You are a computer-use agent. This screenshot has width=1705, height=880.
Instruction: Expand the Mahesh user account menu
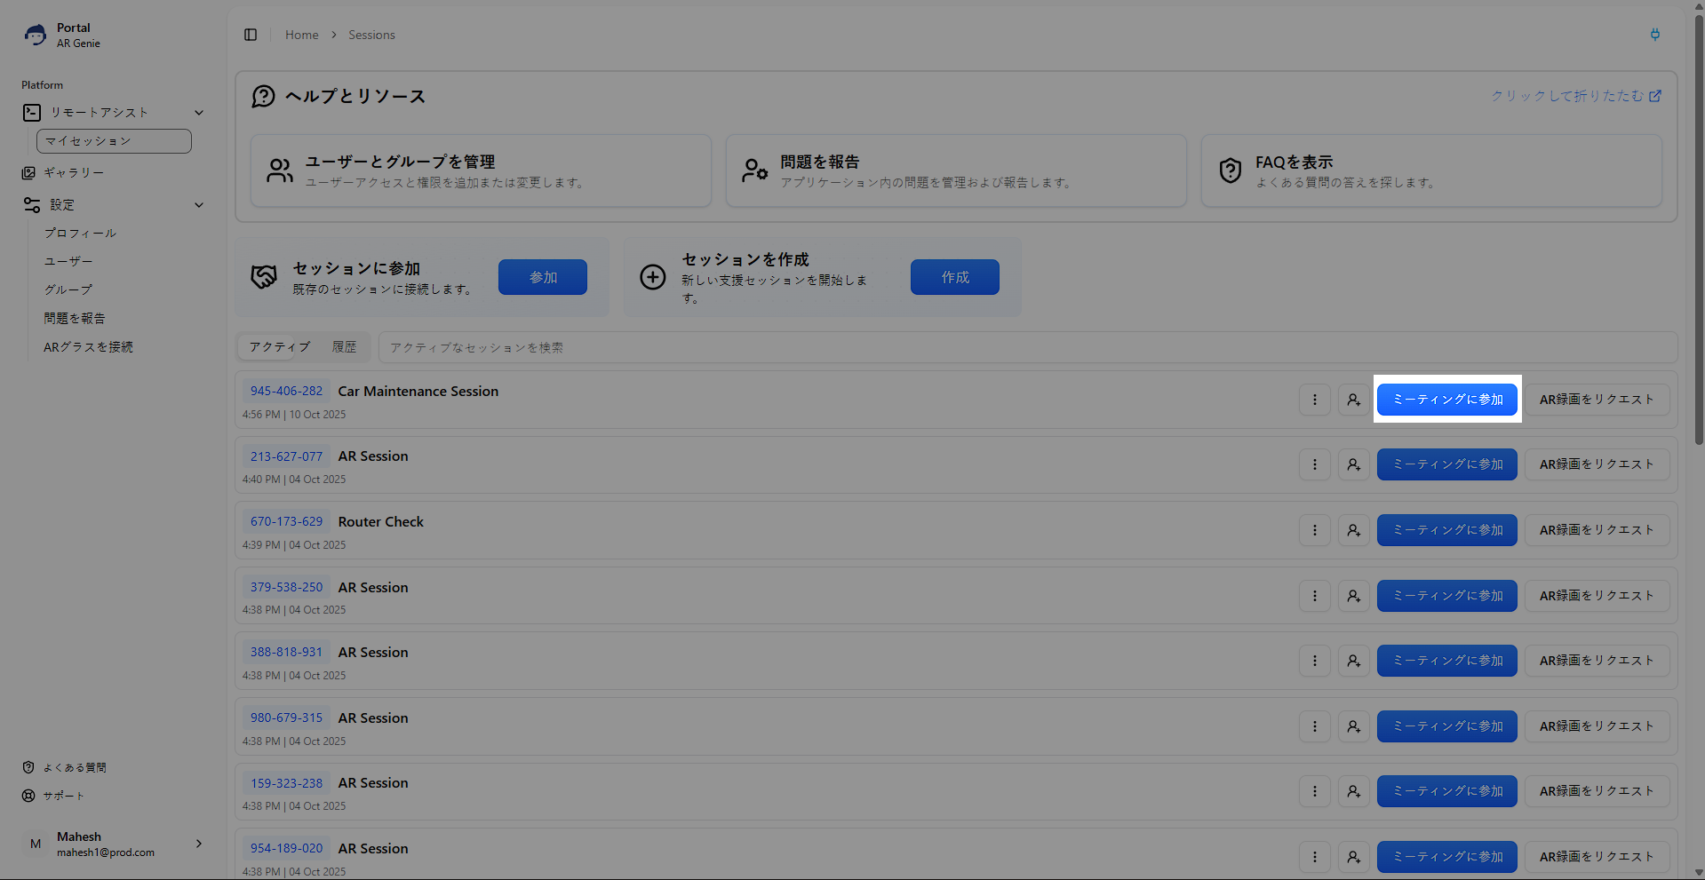point(198,844)
